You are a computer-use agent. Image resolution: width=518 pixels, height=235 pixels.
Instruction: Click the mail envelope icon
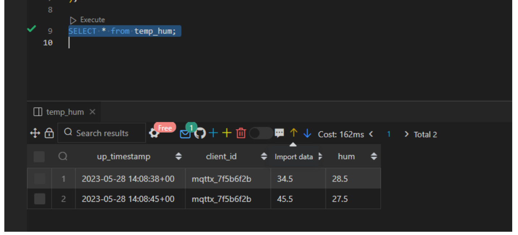[185, 134]
